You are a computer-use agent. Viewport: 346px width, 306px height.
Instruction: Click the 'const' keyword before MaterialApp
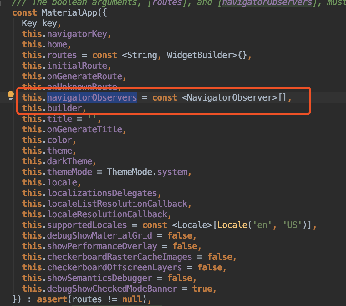tap(24, 13)
